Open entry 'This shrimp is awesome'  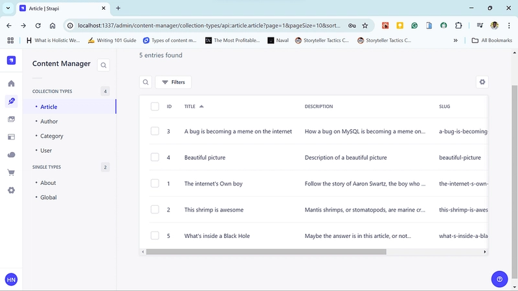click(214, 210)
